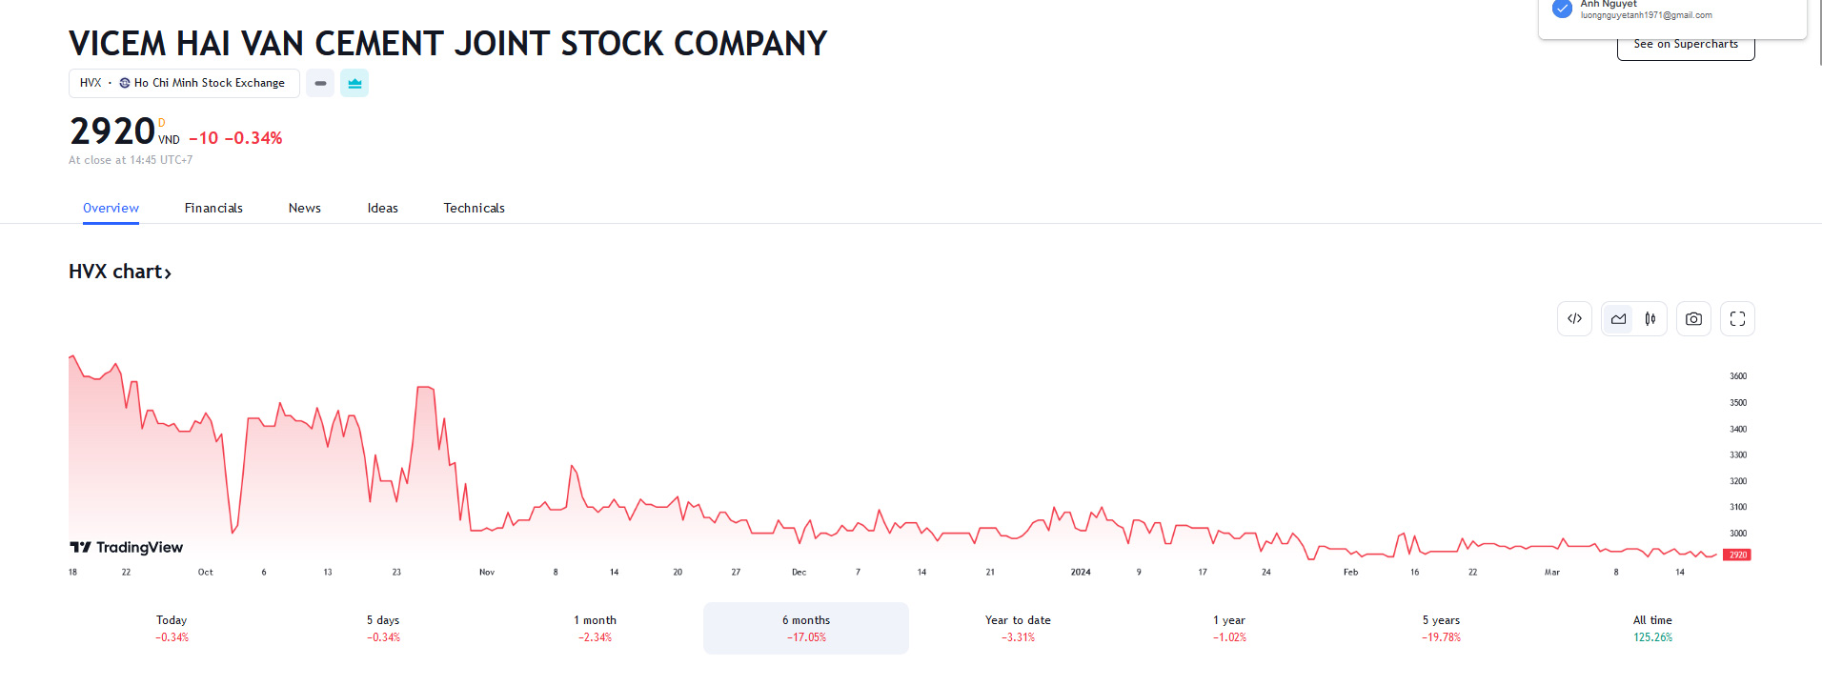Go to the News tab
This screenshot has height=686, width=1822.
tap(305, 208)
